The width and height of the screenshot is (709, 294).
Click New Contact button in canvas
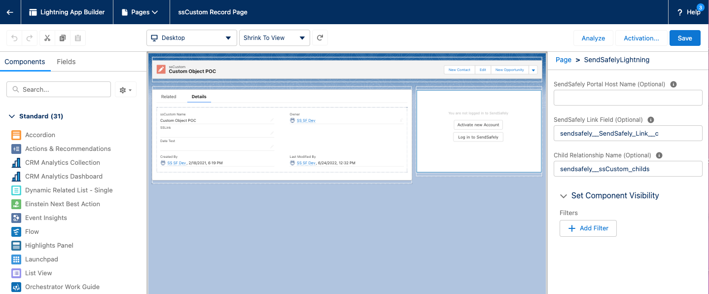(460, 70)
